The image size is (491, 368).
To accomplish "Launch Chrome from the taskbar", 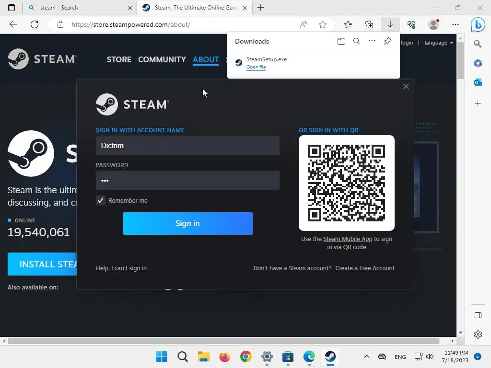I will 246,356.
